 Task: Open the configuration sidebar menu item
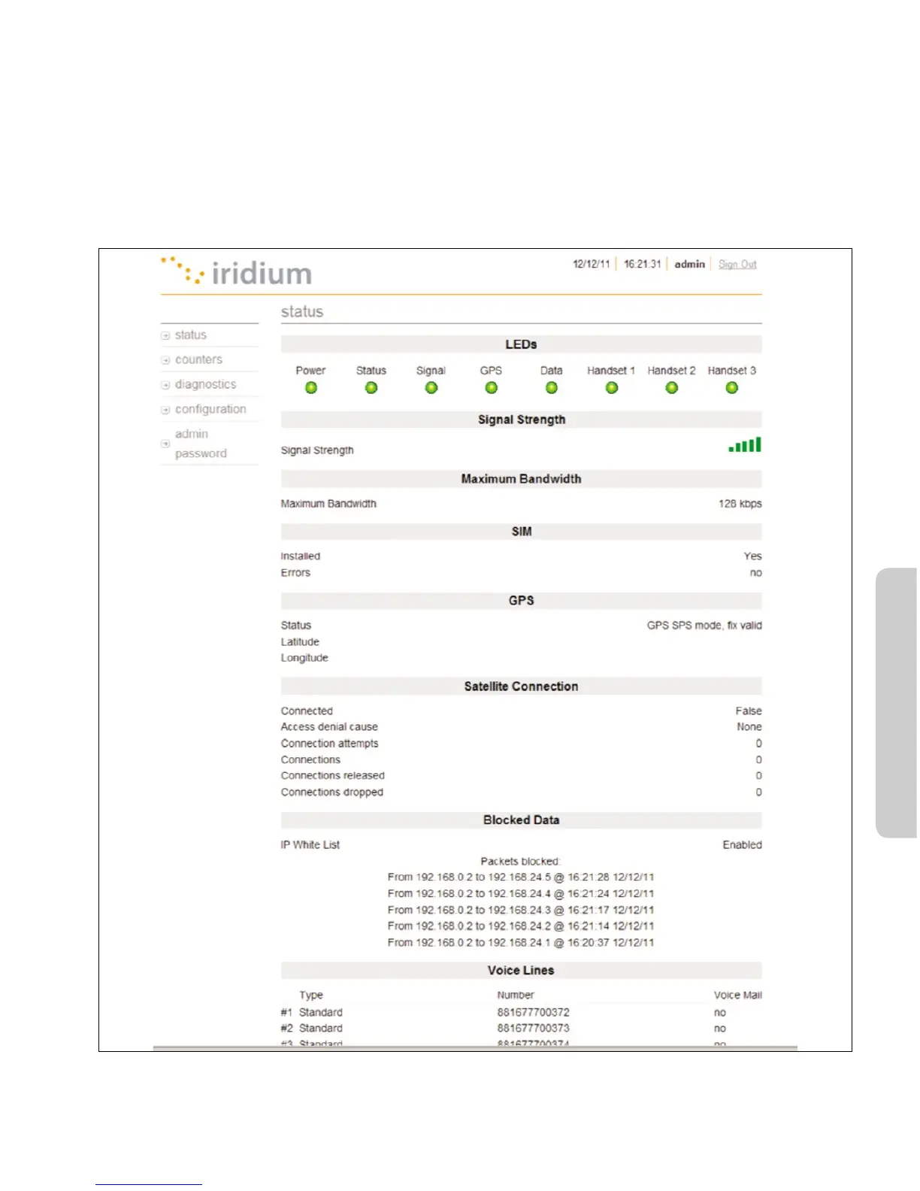coord(210,410)
